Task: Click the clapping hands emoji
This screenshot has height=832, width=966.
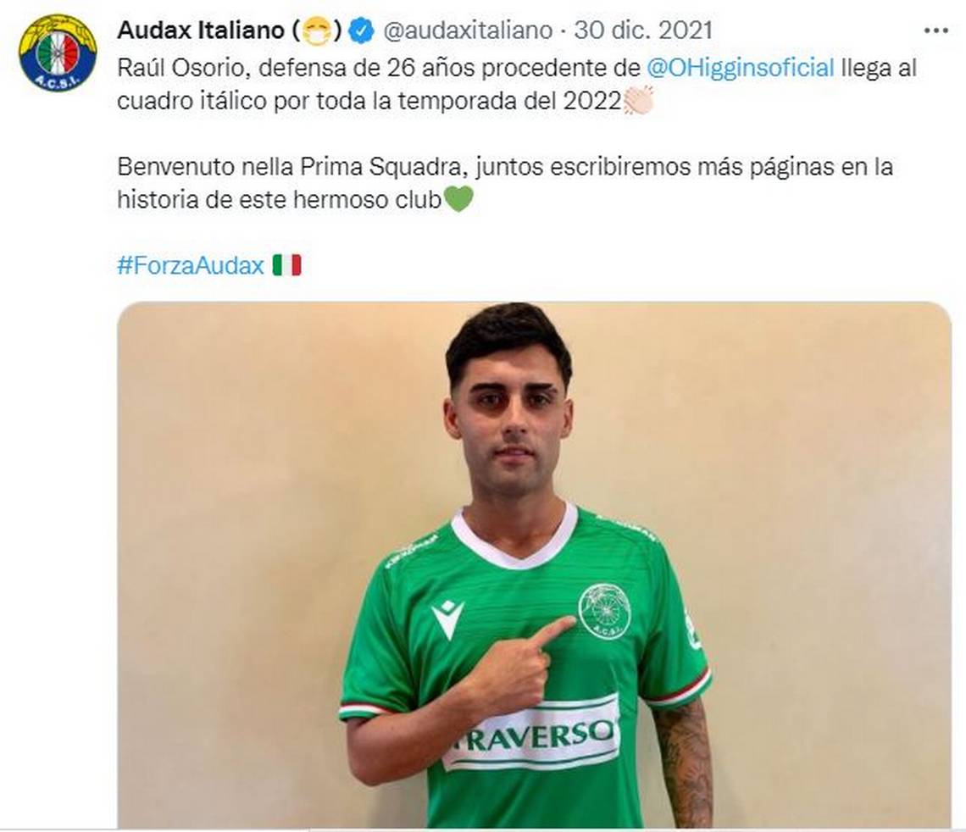Action: [637, 100]
